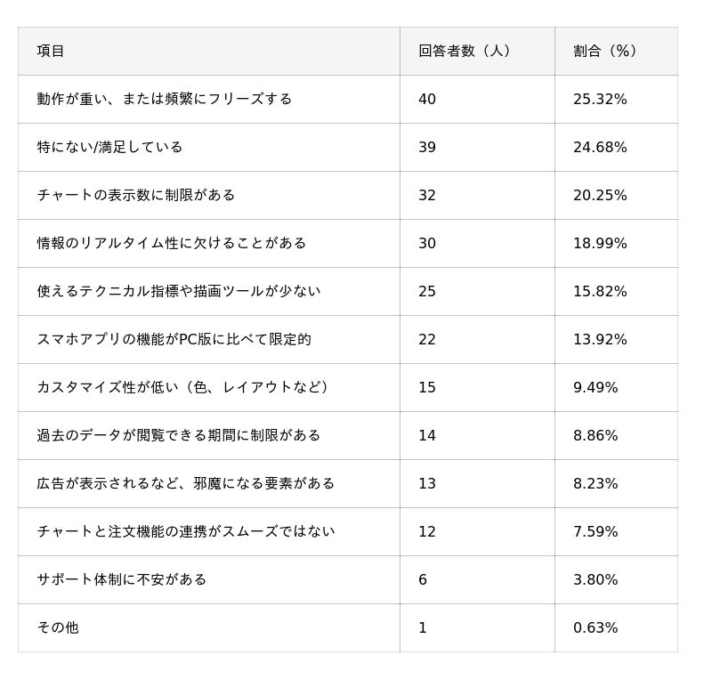
Task: Click the 情報のリアルタイム性に欠けることがある cell
Action: pyautogui.click(x=172, y=243)
